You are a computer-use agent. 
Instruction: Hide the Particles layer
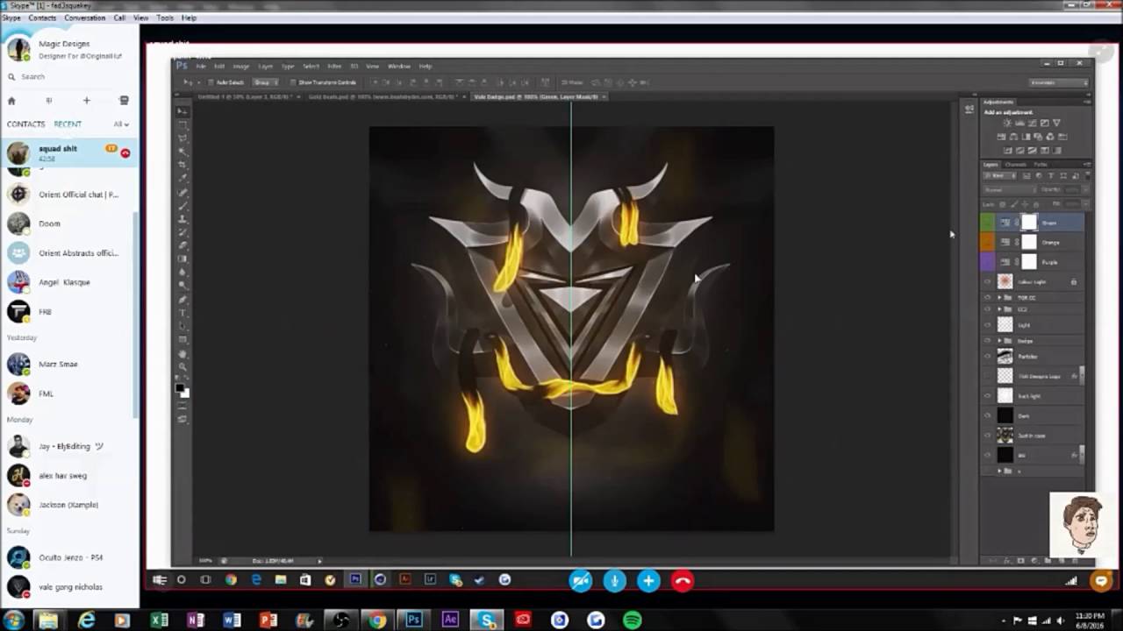point(988,357)
